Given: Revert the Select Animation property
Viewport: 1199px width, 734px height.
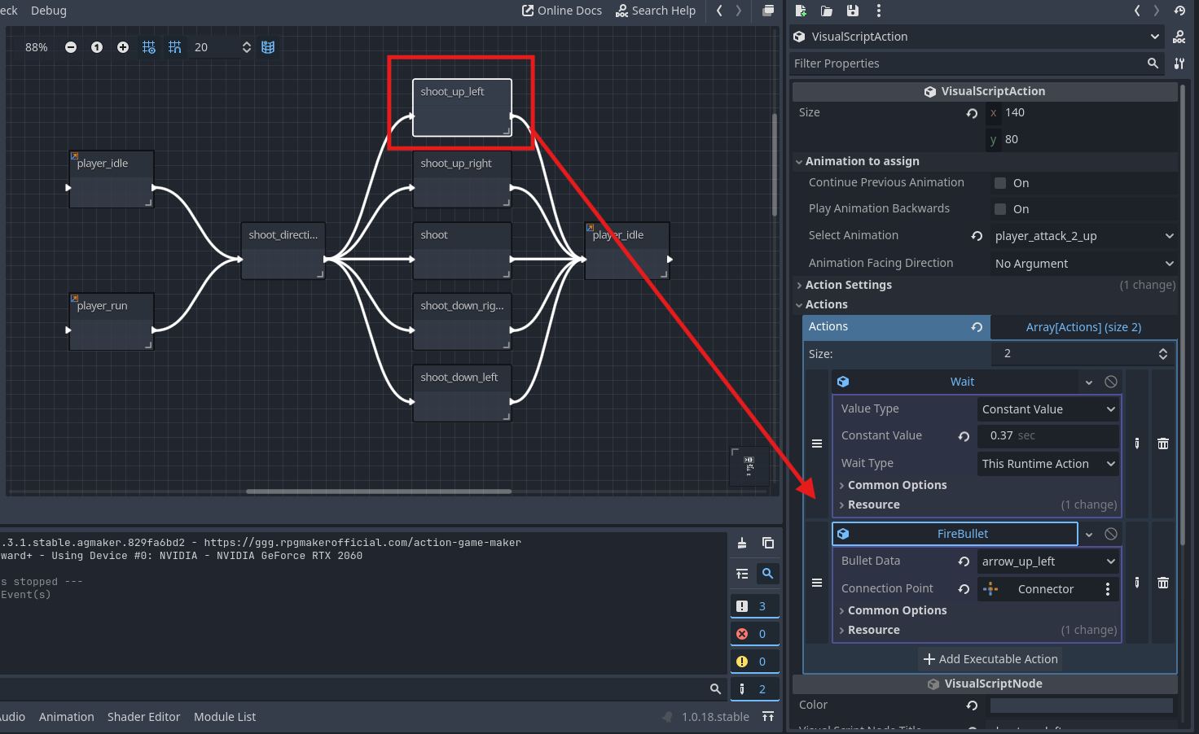Looking at the screenshot, I should (977, 236).
